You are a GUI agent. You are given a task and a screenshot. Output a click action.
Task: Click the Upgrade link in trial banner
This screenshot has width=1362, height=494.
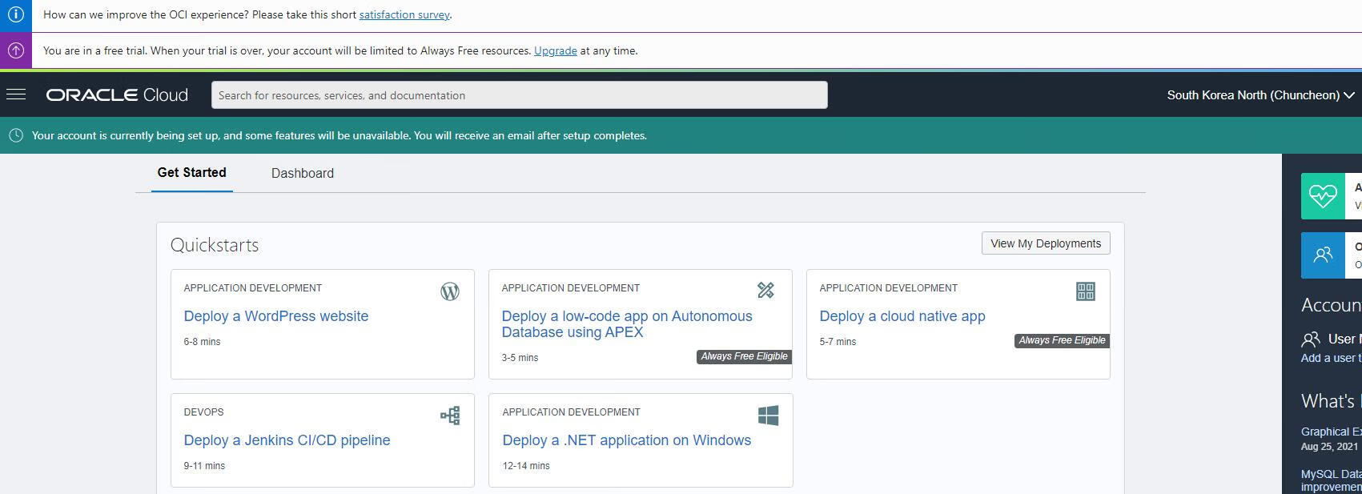pyautogui.click(x=555, y=50)
